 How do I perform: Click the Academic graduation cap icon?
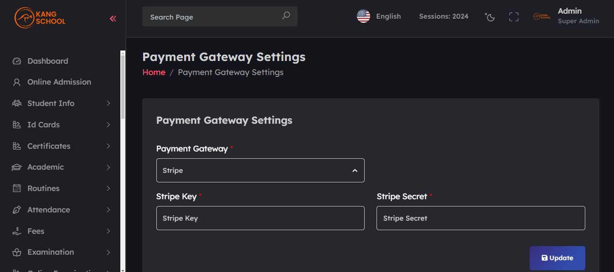point(17,167)
